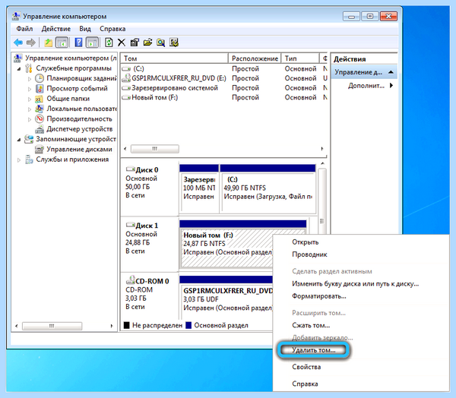This screenshot has height=398, width=456.
Task: Expand Планировщик заданий node arrow
Action: click(30, 79)
